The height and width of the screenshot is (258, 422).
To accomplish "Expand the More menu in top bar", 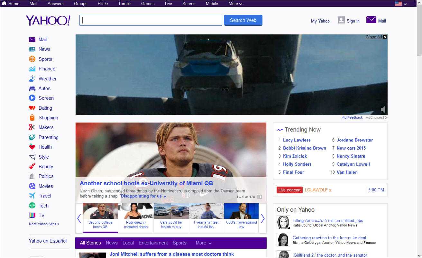I will coord(235,4).
